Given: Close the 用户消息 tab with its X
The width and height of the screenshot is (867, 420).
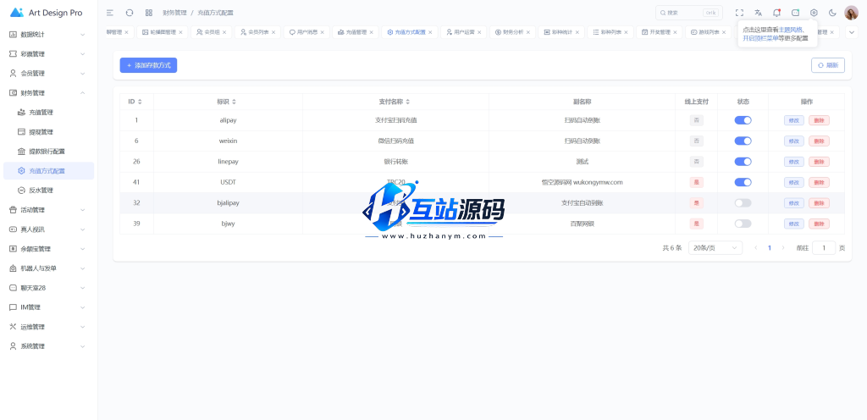Looking at the screenshot, I should (x=323, y=32).
